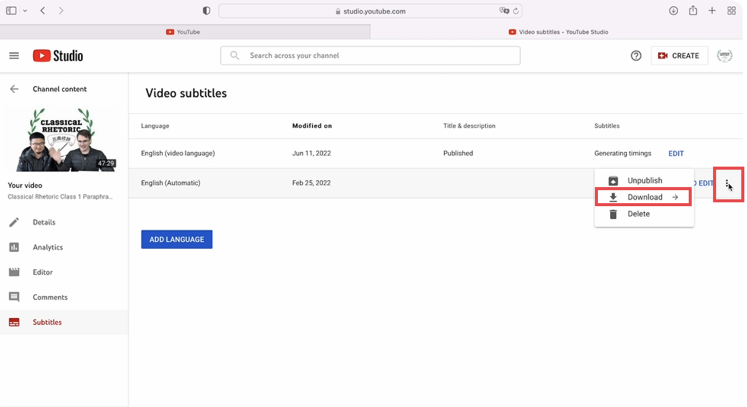
Task: Choose Delete from the context menu
Action: [644, 214]
